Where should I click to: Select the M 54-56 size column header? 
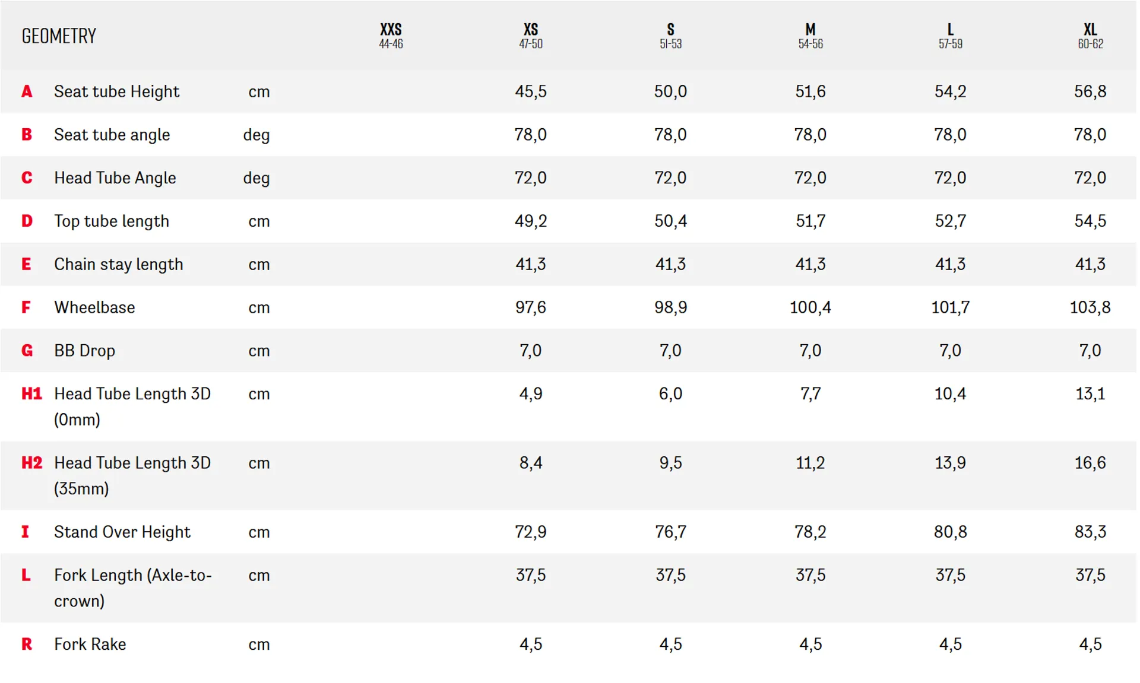(x=810, y=36)
